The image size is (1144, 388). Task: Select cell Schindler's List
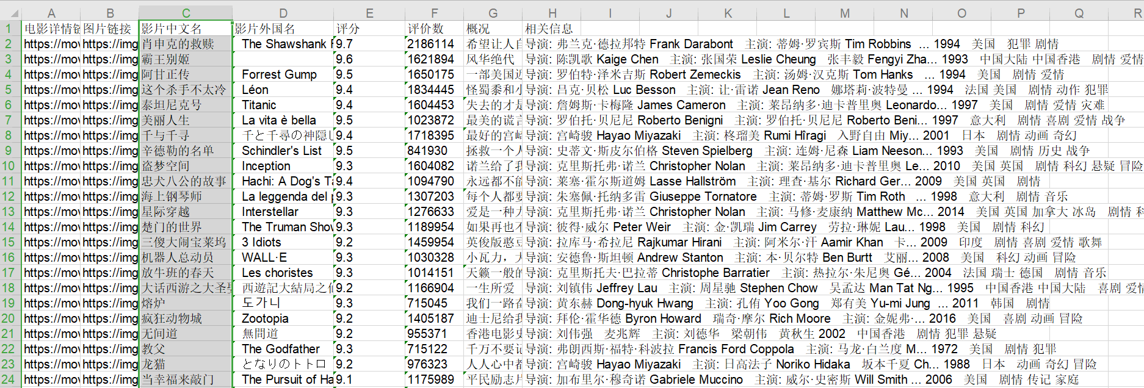tap(283, 150)
